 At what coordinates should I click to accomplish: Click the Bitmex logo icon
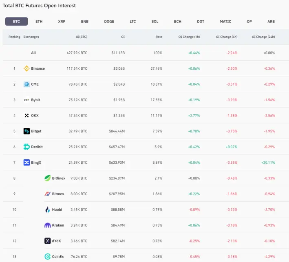(x=48, y=194)
